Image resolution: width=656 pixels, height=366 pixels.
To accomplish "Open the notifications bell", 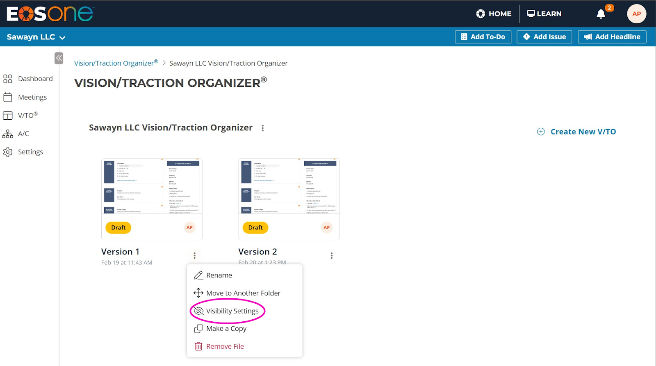I will (x=601, y=14).
